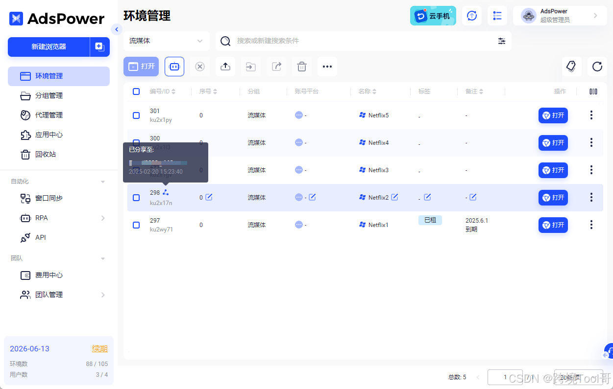
Task: Expand the 团队管理 submenu
Action: (x=103, y=295)
